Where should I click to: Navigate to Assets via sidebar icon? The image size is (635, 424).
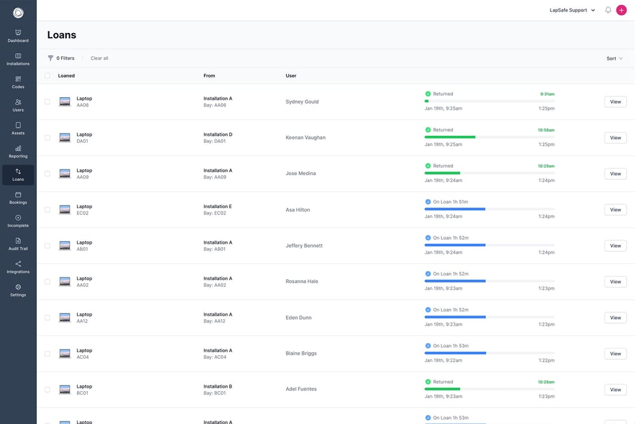pyautogui.click(x=18, y=128)
